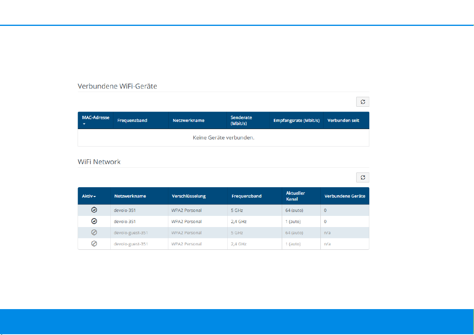Sort WiFi networks by Aktiv column
This screenshot has height=335, width=474.
89,196
